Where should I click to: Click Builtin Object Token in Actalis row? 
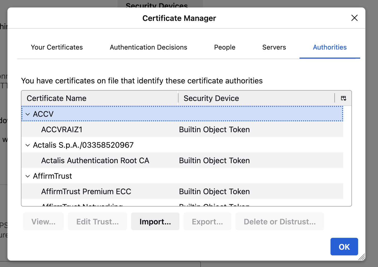214,160
